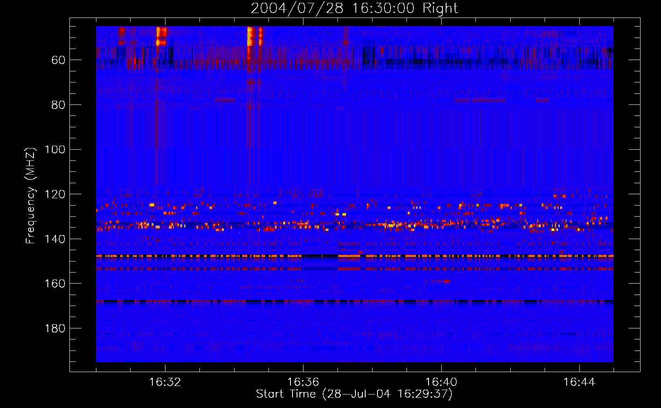Click the 60 frequency tick label
The image size is (661, 408).
pyautogui.click(x=58, y=60)
